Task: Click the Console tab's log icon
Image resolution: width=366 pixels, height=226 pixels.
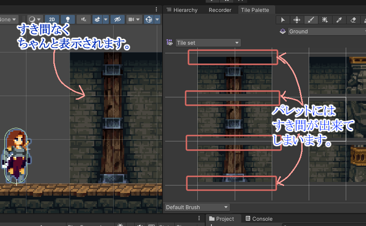Action: [248, 219]
